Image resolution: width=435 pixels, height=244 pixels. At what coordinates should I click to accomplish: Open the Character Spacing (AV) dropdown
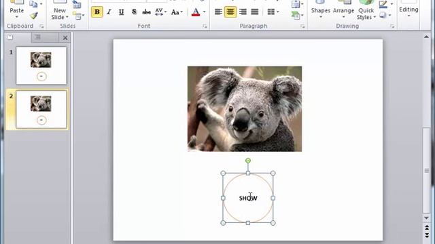point(160,12)
